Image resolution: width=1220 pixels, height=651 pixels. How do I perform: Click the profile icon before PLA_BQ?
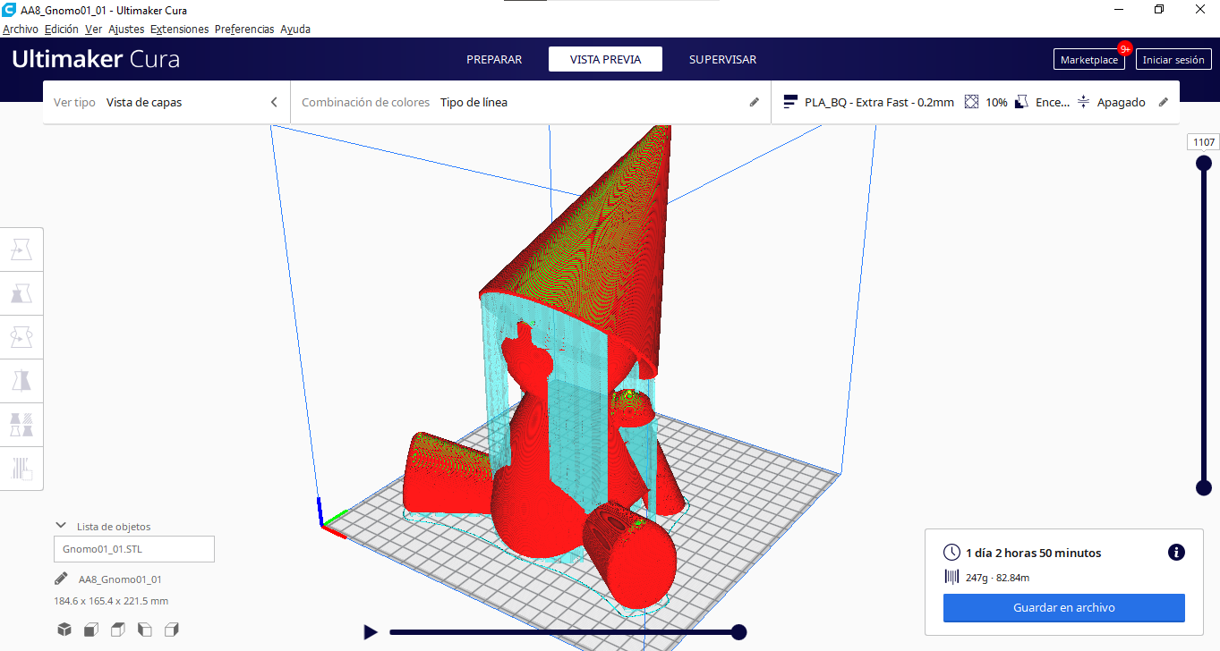pyautogui.click(x=790, y=102)
